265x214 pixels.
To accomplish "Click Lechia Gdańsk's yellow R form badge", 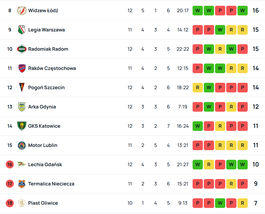I will (x=209, y=165).
